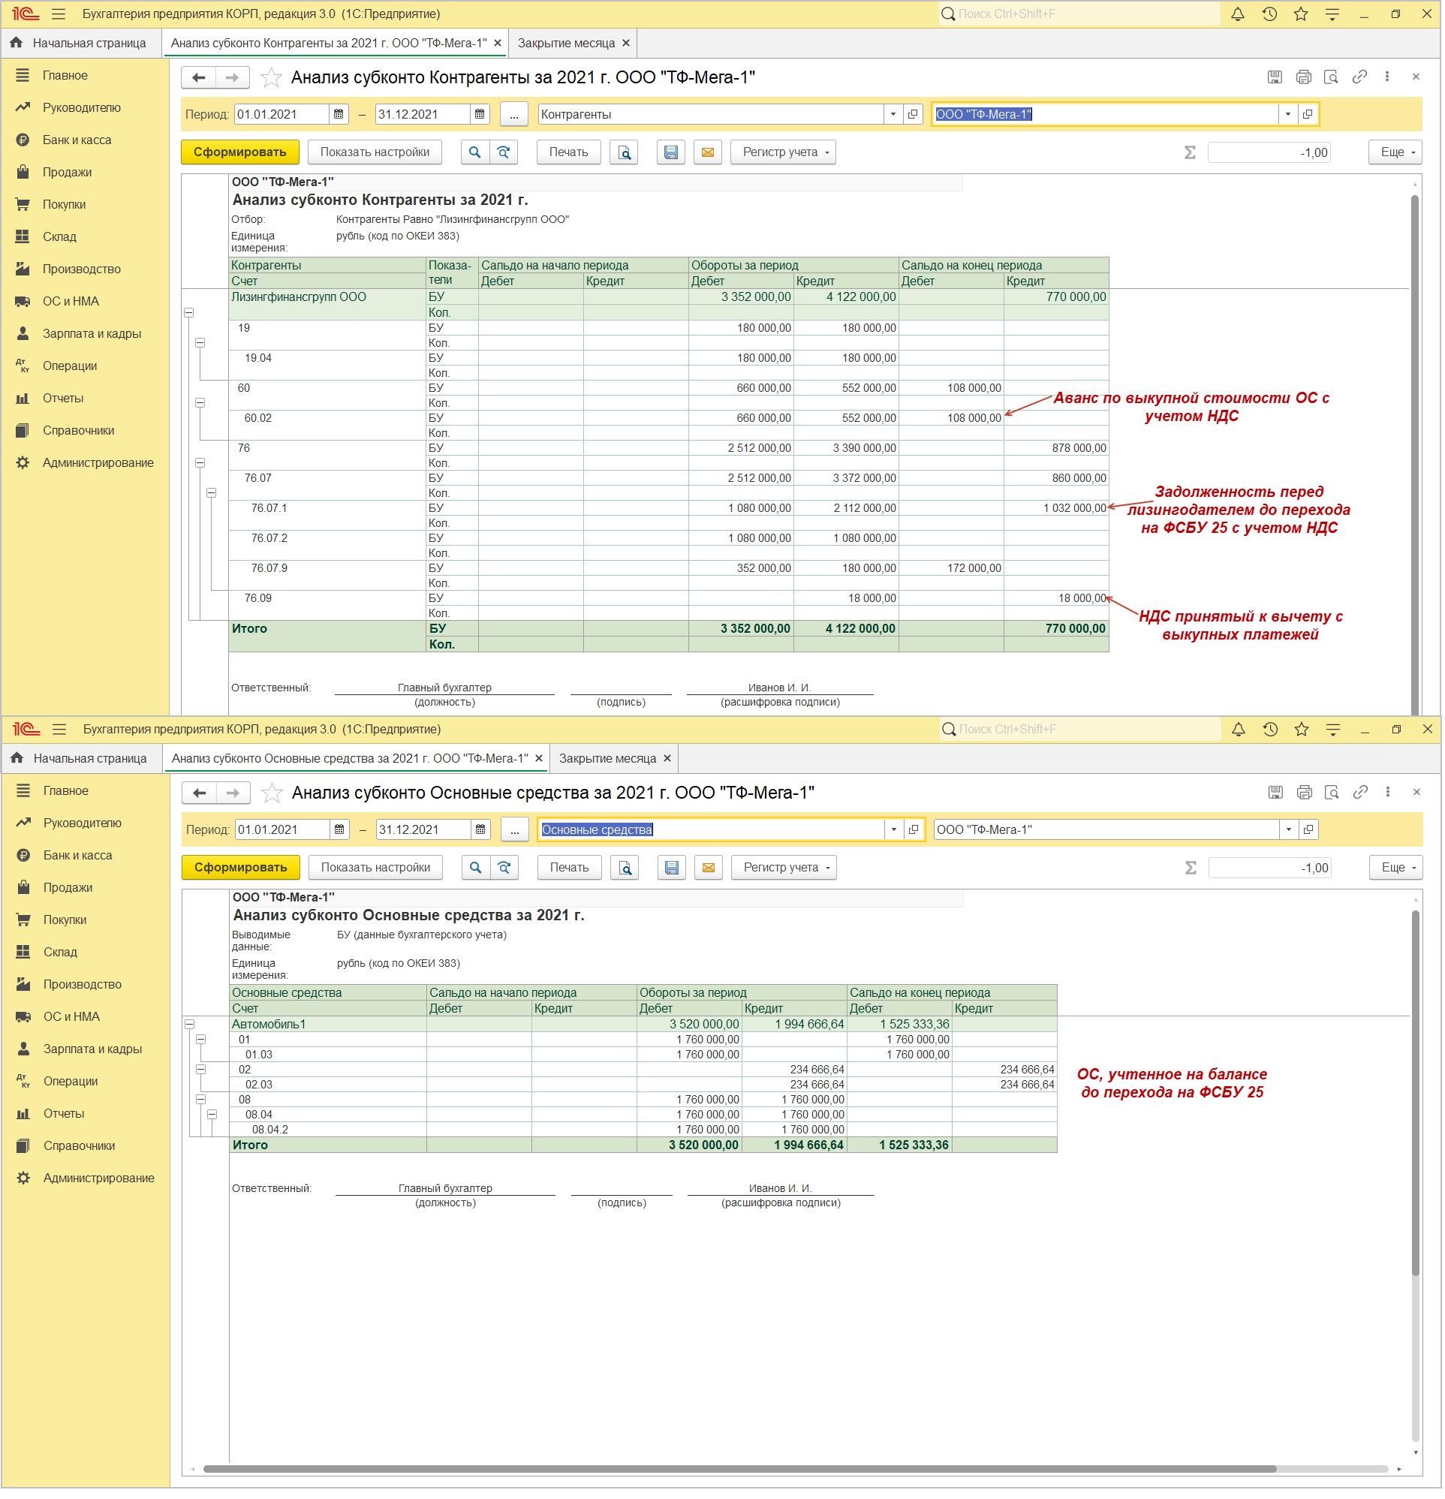Send report by email icon in top toolbar

tap(709, 152)
